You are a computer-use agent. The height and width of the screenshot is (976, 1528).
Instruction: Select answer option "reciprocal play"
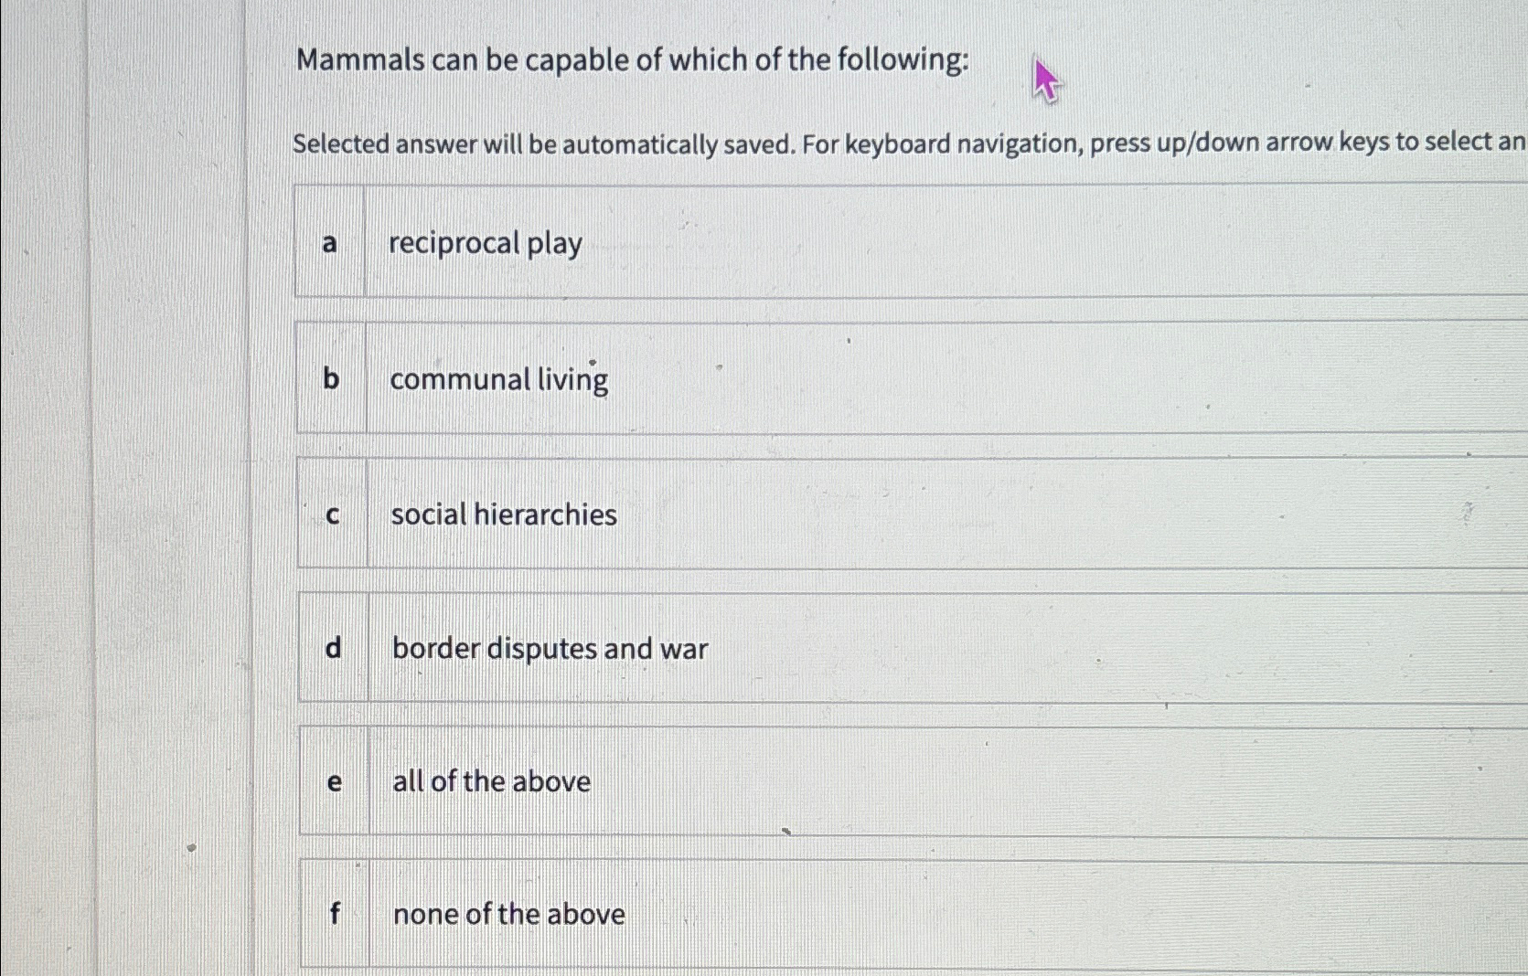pos(485,243)
